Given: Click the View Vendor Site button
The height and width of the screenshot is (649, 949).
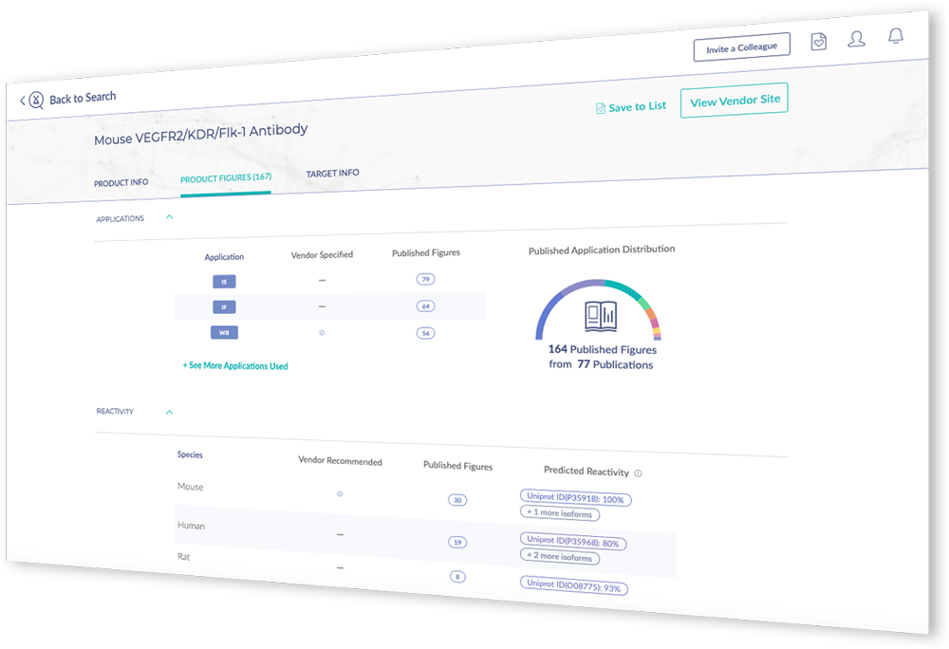Looking at the screenshot, I should [734, 101].
